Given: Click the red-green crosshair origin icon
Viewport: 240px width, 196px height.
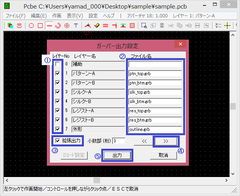Looking at the screenshot, I should (227, 26).
